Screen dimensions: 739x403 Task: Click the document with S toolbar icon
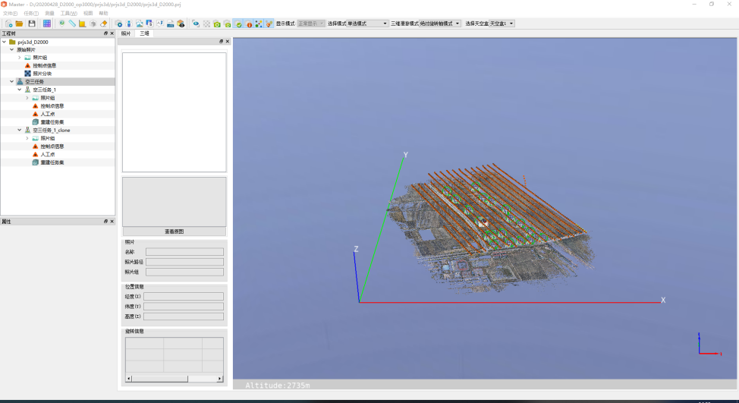[149, 24]
